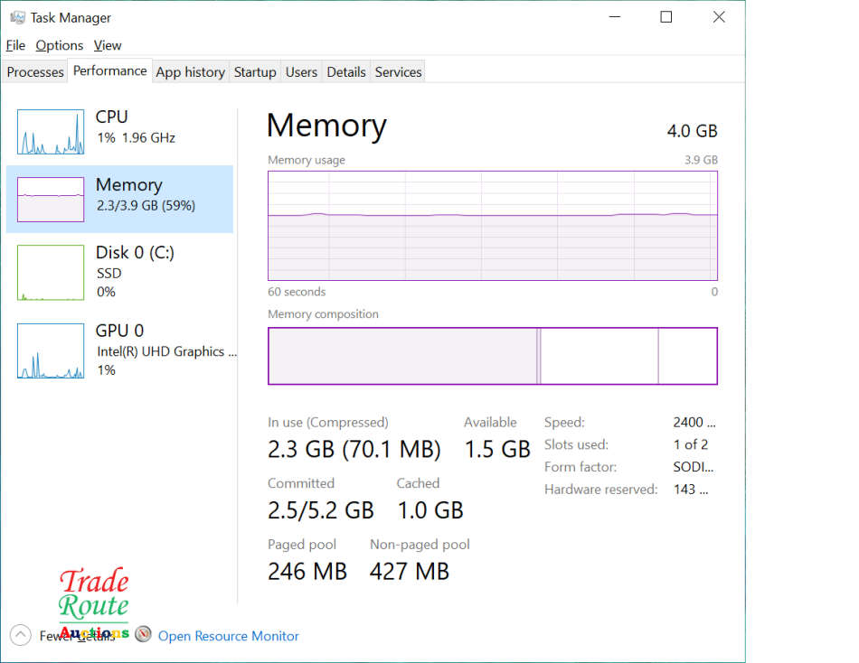The width and height of the screenshot is (859, 663).
Task: Select the GPU 0 graph thumbnail
Action: pos(51,351)
